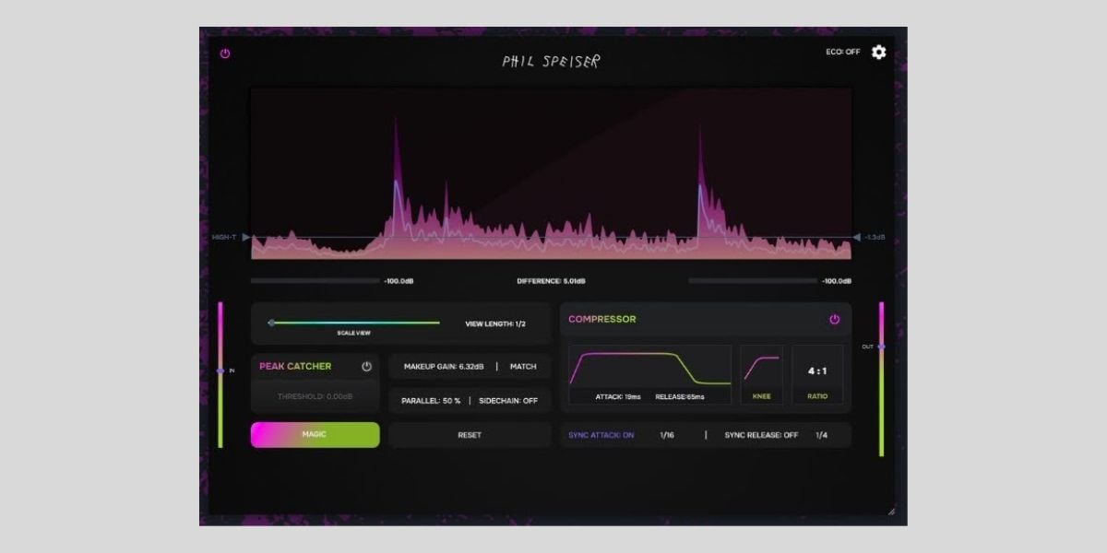The height and width of the screenshot is (553, 1107).
Task: Click the -1.3dB threshold arrow marker
Action: pyautogui.click(x=857, y=237)
